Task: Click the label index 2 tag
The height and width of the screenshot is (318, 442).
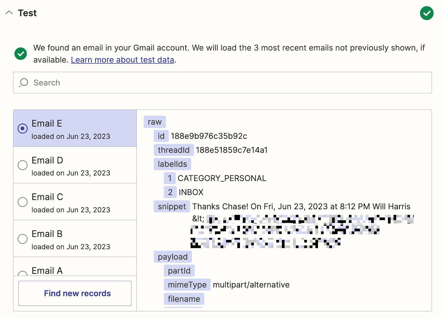Action: coord(170,192)
